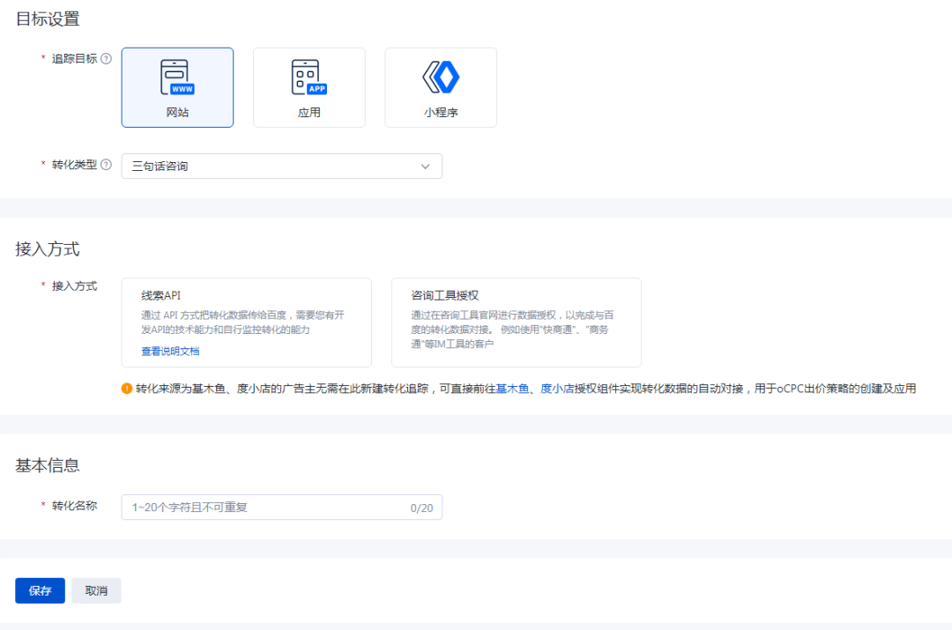The width and height of the screenshot is (952, 630).
Task: Follow the 度小店 link in notice
Action: click(557, 389)
